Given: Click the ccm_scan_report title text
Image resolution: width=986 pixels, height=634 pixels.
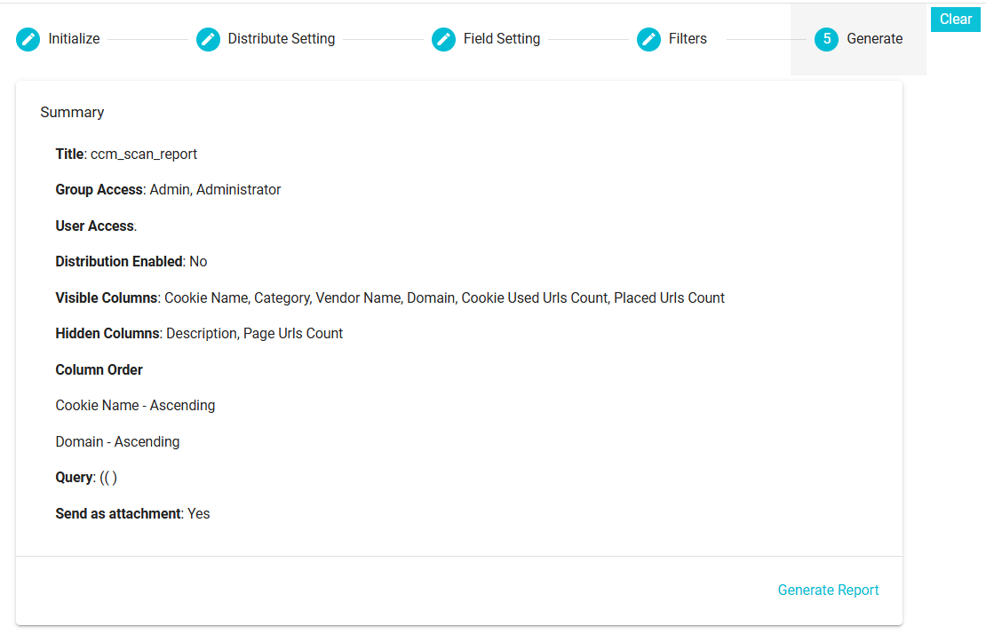Looking at the screenshot, I should (x=144, y=155).
